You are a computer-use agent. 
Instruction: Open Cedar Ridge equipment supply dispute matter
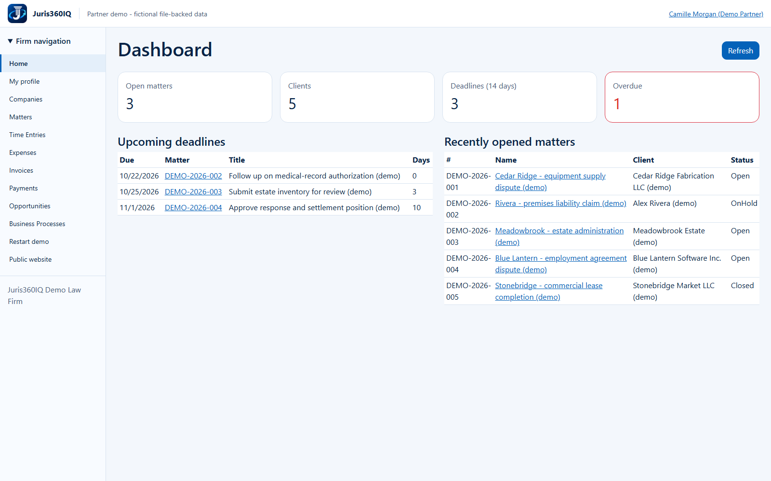pyautogui.click(x=550, y=182)
